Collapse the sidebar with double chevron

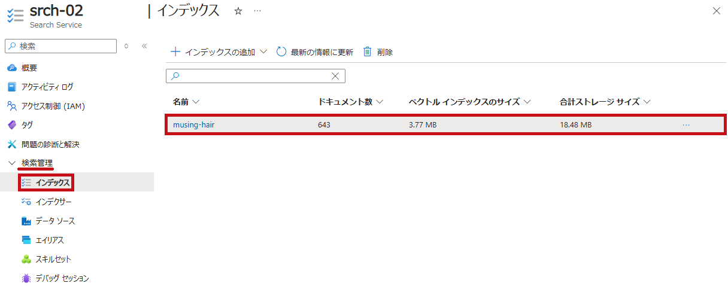144,46
